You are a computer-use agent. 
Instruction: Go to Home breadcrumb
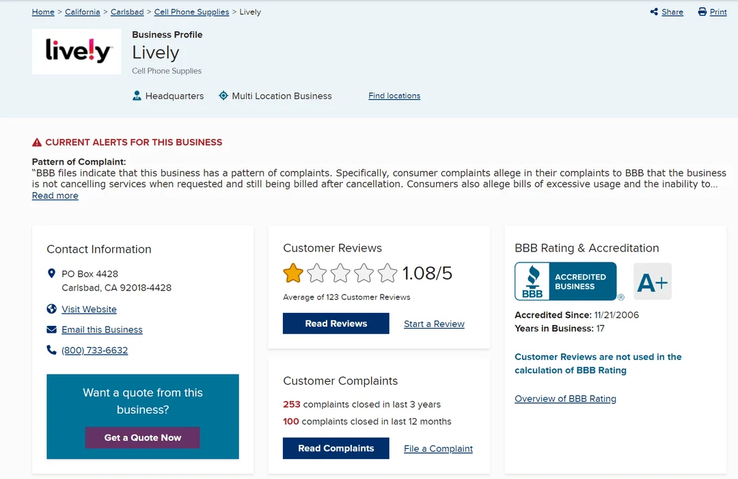pos(43,12)
